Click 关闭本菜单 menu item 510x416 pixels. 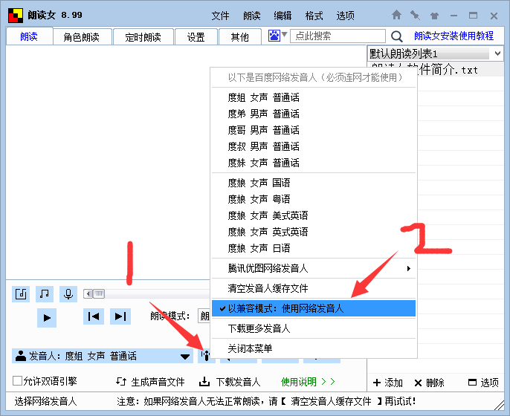pos(314,348)
